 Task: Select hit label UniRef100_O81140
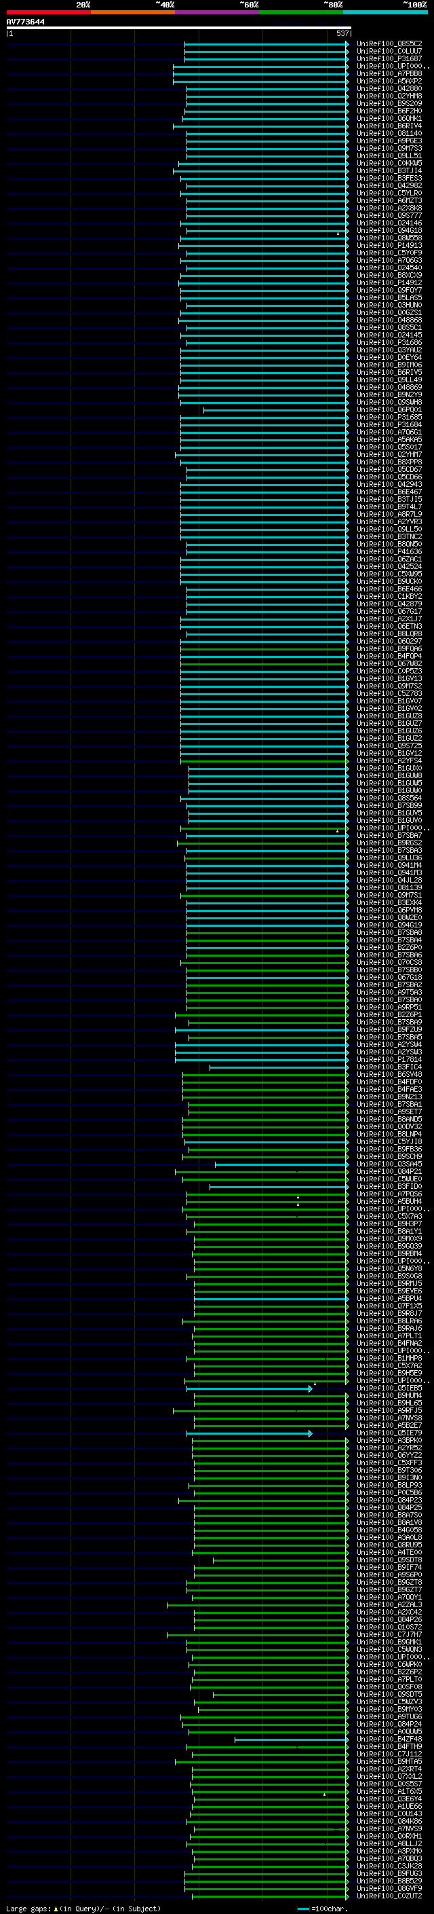(x=389, y=134)
